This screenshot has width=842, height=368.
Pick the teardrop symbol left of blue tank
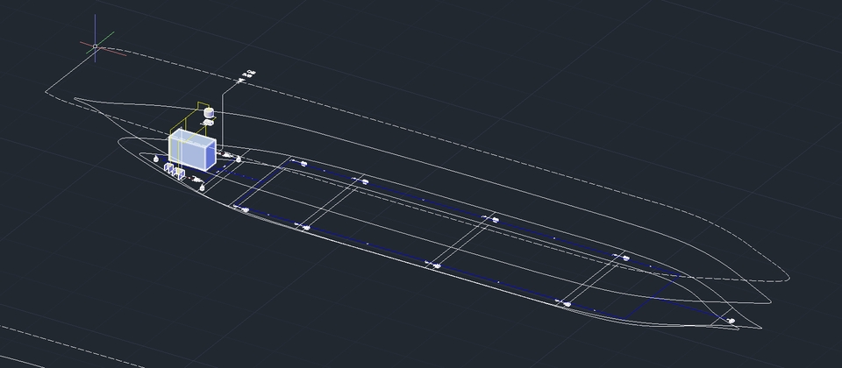[x=156, y=159]
